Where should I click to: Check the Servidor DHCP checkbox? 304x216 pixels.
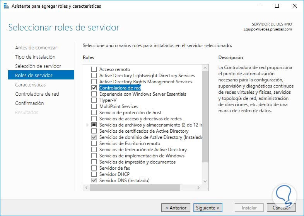tap(94, 174)
